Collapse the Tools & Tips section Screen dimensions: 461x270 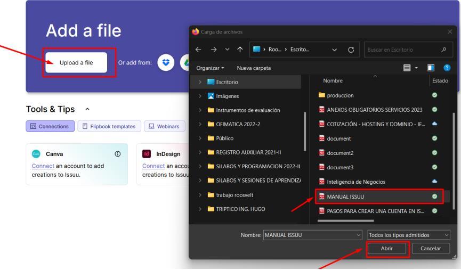tap(87, 109)
